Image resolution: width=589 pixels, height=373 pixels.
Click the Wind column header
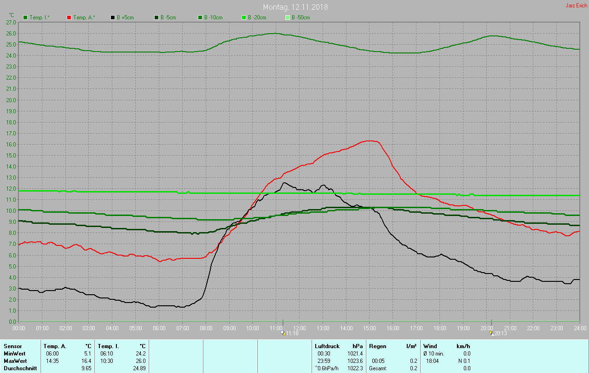[430, 346]
